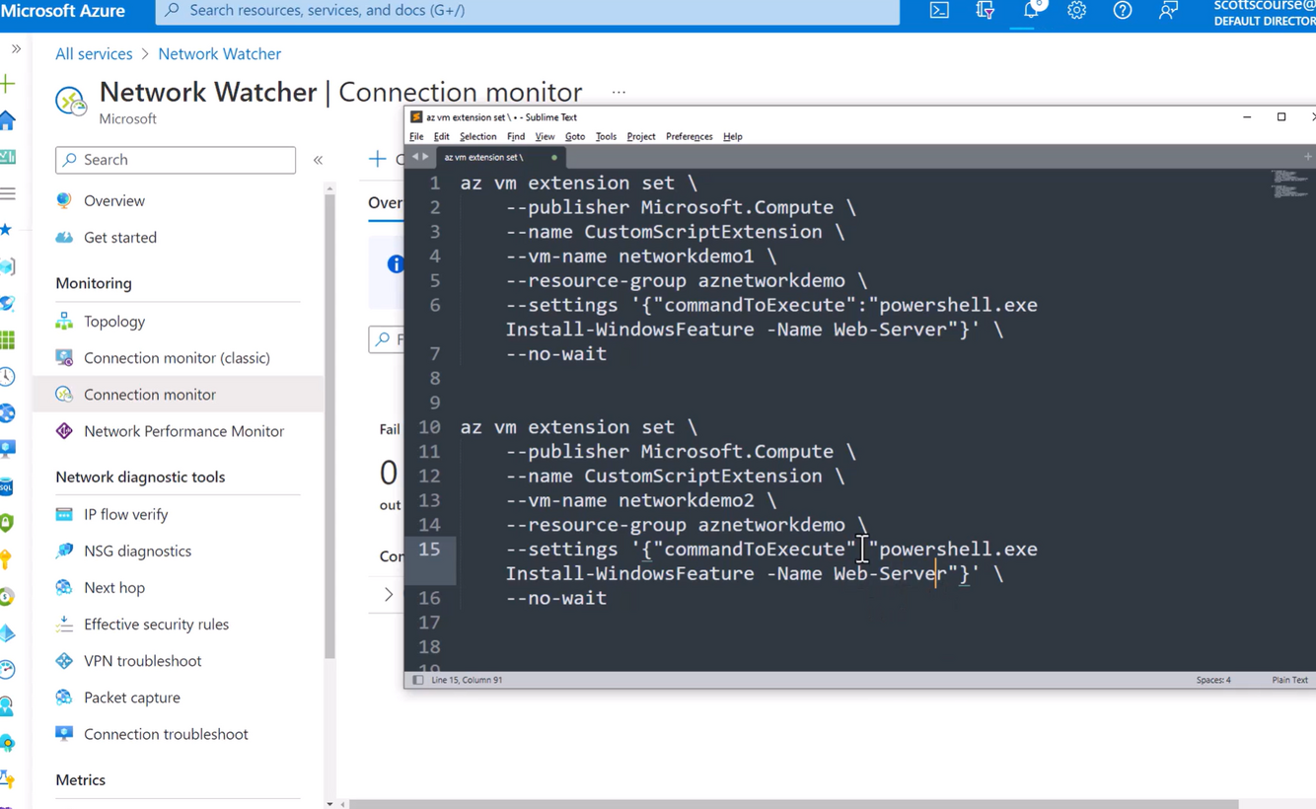Screen dimensions: 1316x809
Task: Click the '--vm-name networkdemo2' code line
Action: pyautogui.click(x=641, y=500)
